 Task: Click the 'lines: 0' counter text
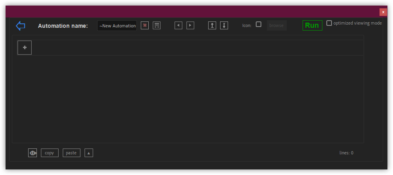(346, 153)
